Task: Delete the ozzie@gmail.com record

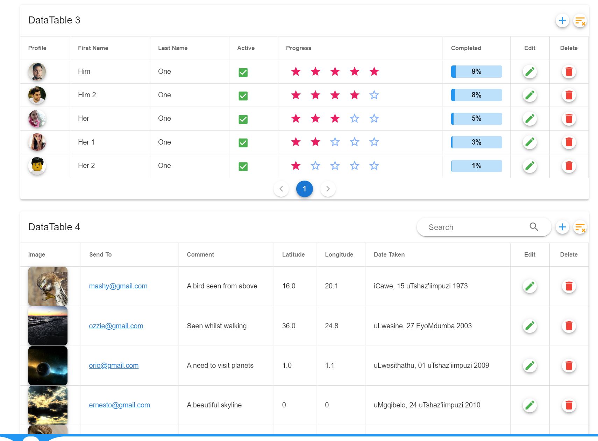Action: [569, 326]
